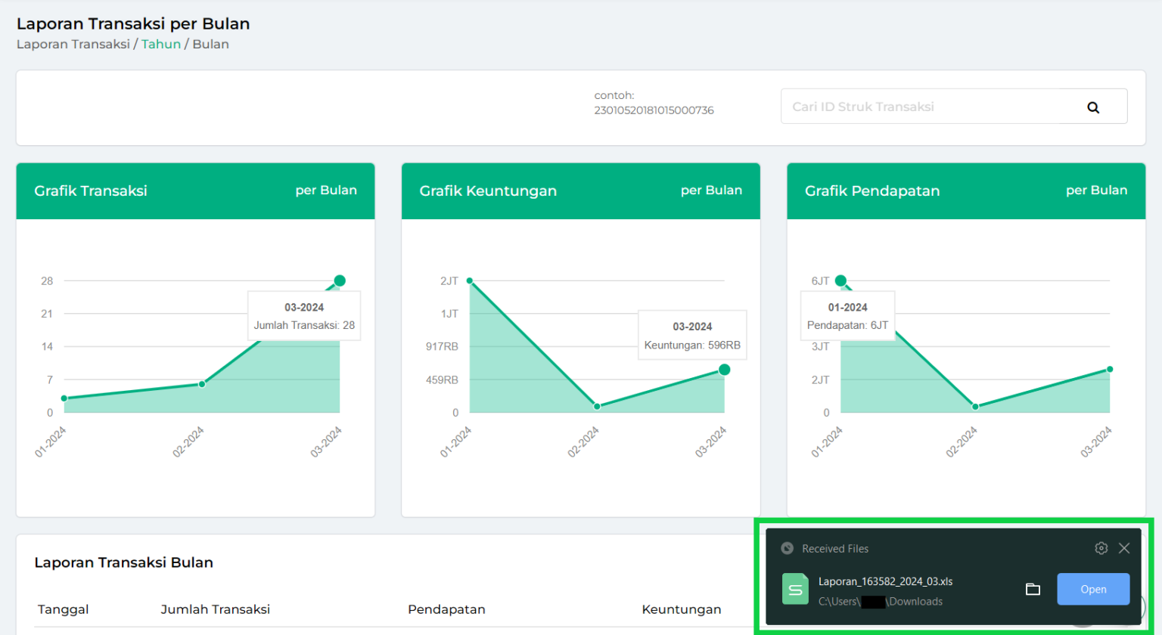The image size is (1162, 635).
Task: Click 01-2024 point on Grafik Keuntungan
Action: coord(470,280)
